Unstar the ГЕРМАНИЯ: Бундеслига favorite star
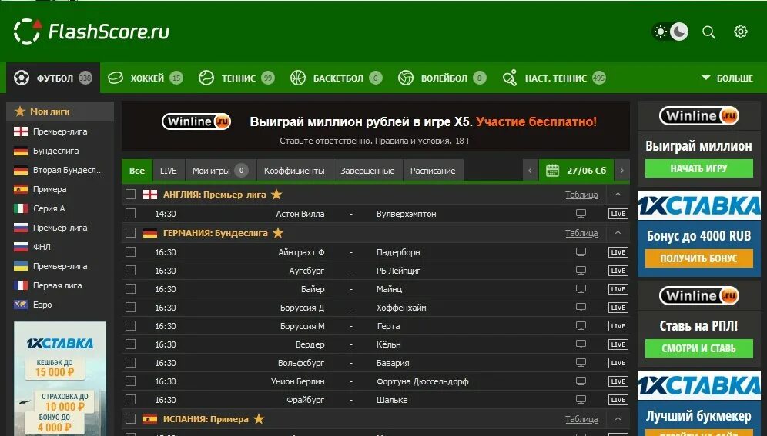The height and width of the screenshot is (436, 767). pyautogui.click(x=278, y=233)
